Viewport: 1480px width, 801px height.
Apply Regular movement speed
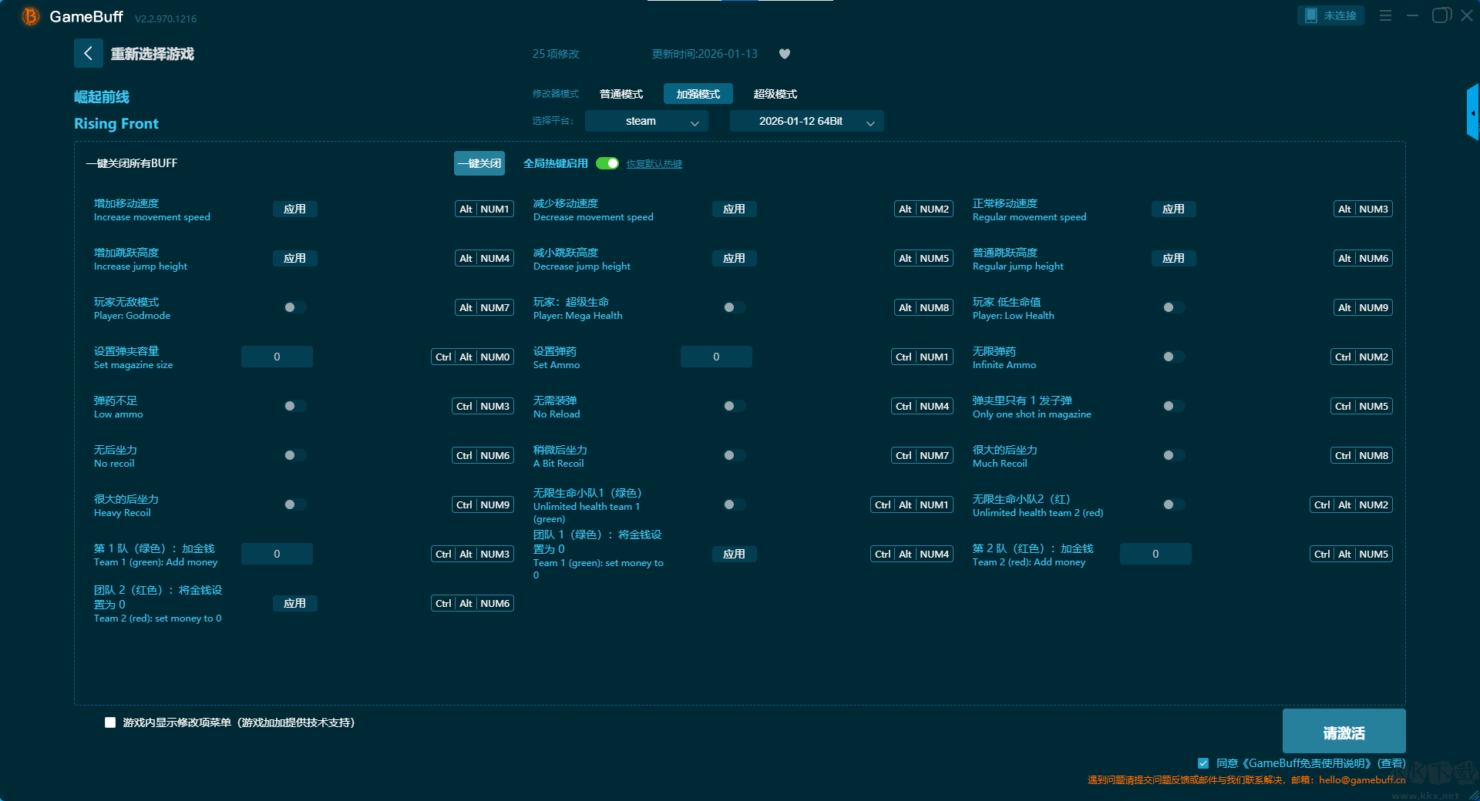point(1173,209)
